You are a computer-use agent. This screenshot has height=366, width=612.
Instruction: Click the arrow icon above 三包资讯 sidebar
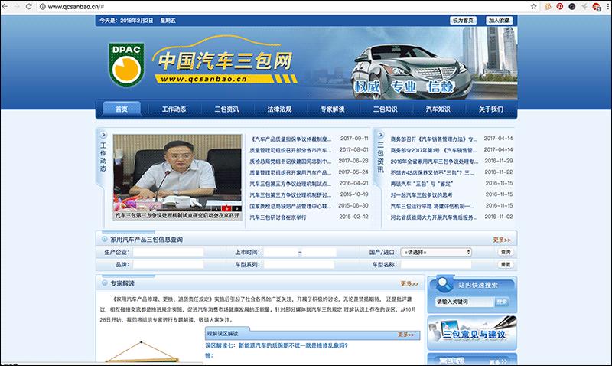point(380,135)
